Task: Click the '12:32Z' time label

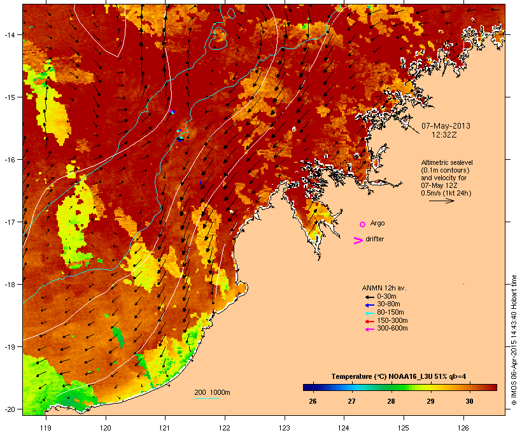Action: 444,135
